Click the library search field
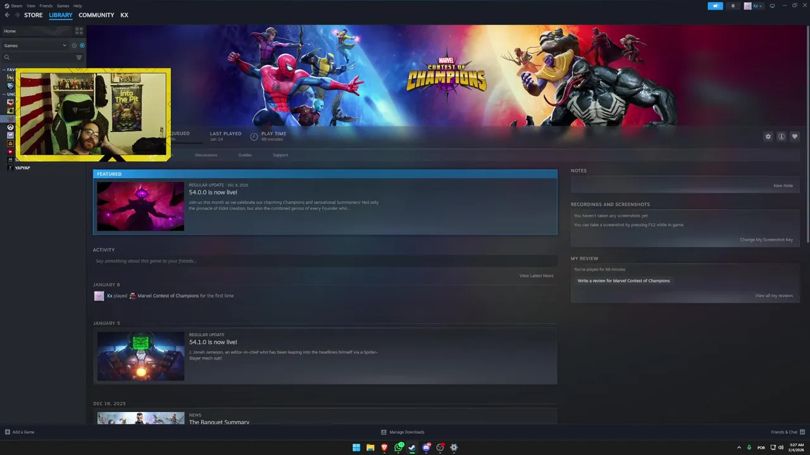Screen dimensions: 810x455 (38, 58)
